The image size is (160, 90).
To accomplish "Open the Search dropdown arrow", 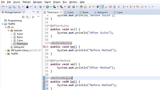I will [x=93, y=7].
